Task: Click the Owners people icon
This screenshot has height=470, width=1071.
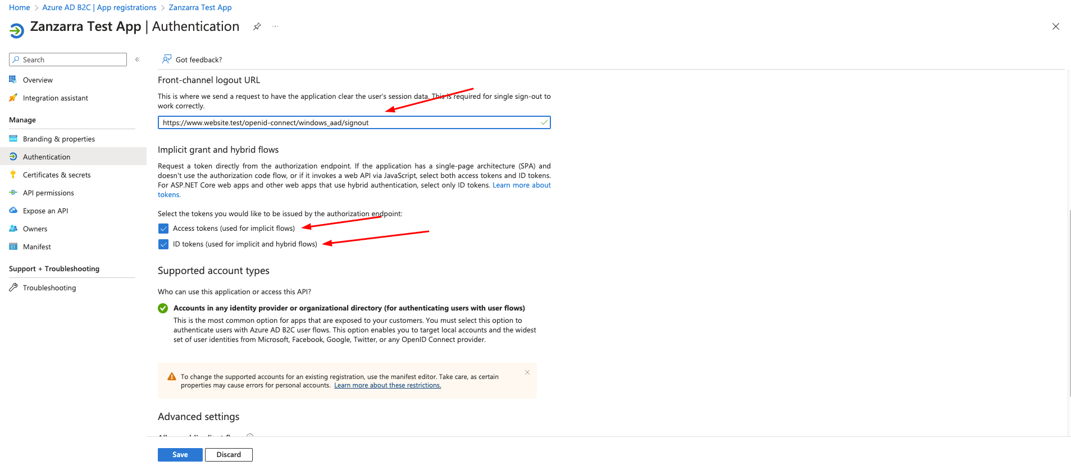Action: pyautogui.click(x=13, y=229)
